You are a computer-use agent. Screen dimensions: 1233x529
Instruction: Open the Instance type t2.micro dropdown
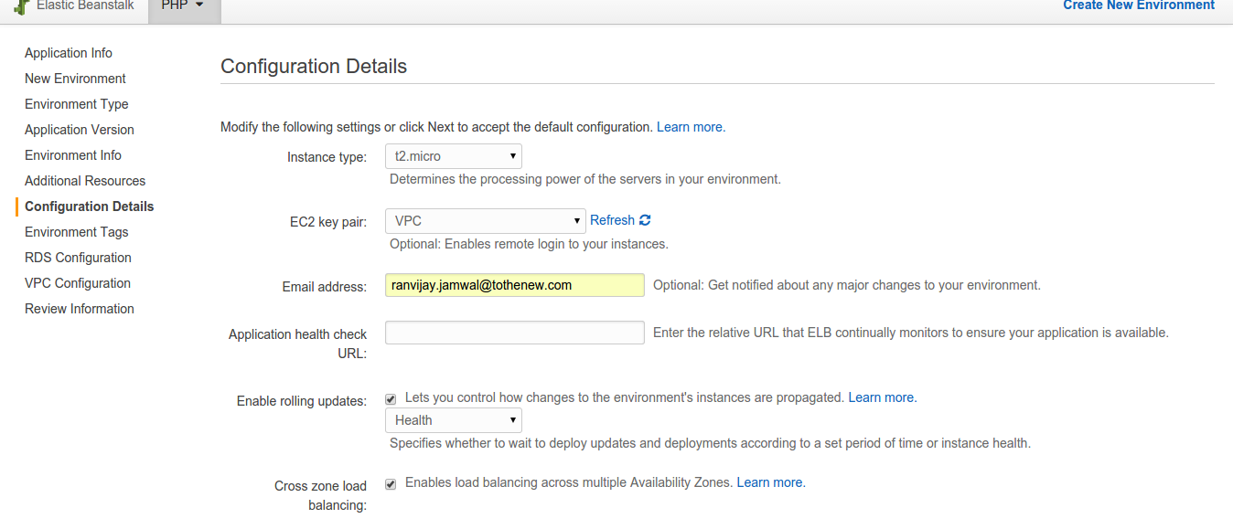(454, 156)
